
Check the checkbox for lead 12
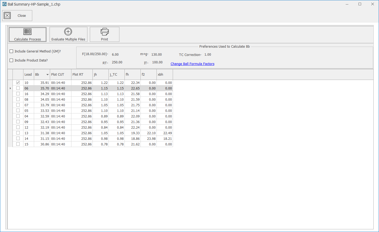18,127
